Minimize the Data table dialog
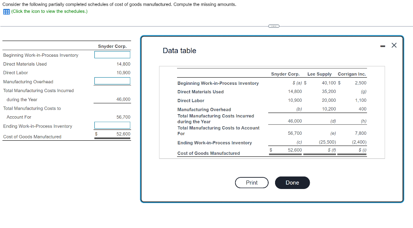The width and height of the screenshot is (413, 228). click(x=383, y=46)
